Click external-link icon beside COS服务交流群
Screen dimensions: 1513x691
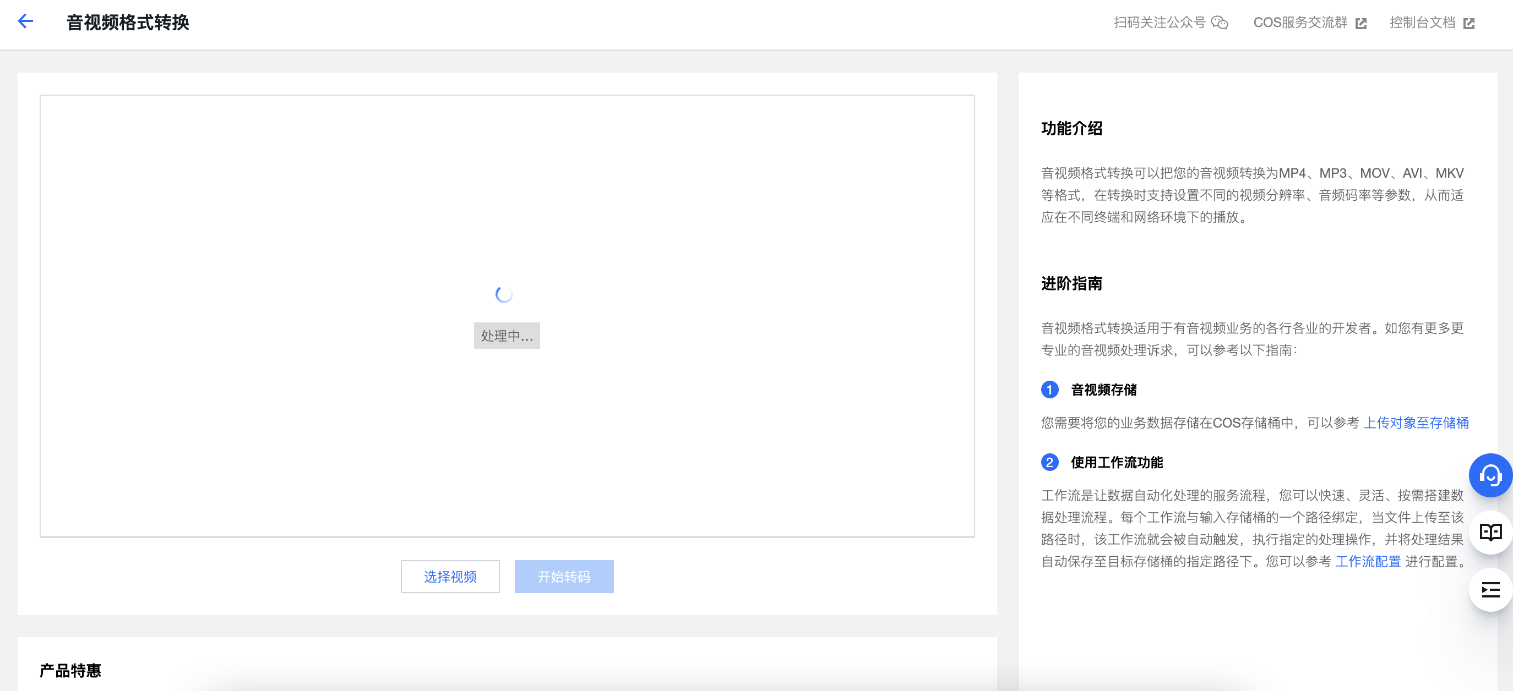tap(1361, 24)
